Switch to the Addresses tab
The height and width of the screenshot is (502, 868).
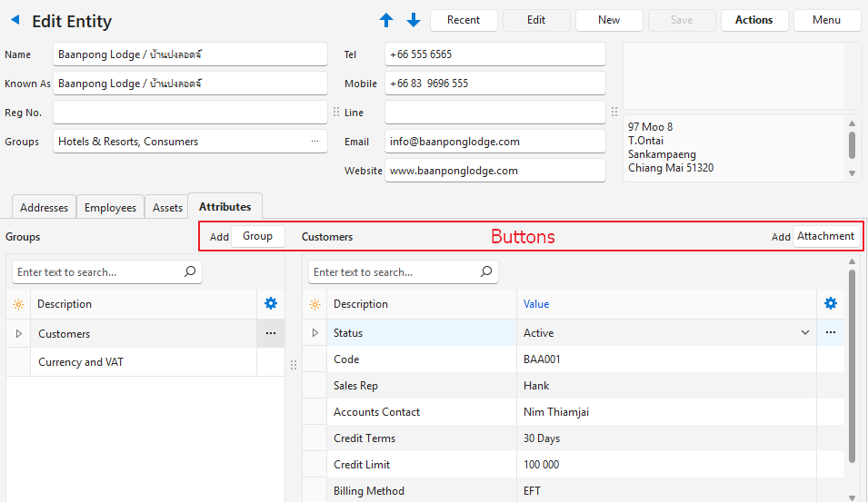pyautogui.click(x=44, y=208)
